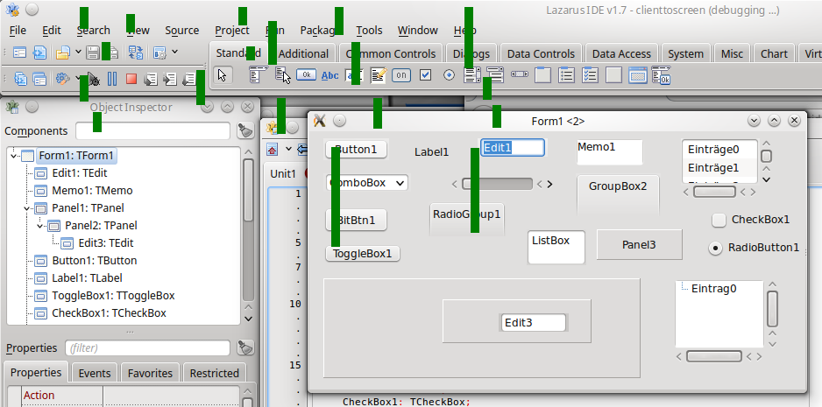Select the TLabel Abc palette icon
The width and height of the screenshot is (822, 407).
(x=330, y=75)
